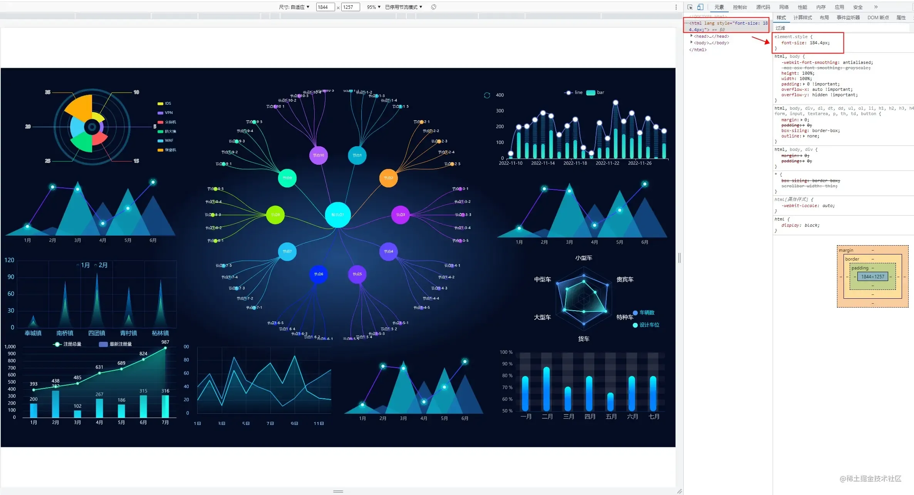Click the yellow IDS legend swatch
This screenshot has width=914, height=495.
pyautogui.click(x=160, y=104)
